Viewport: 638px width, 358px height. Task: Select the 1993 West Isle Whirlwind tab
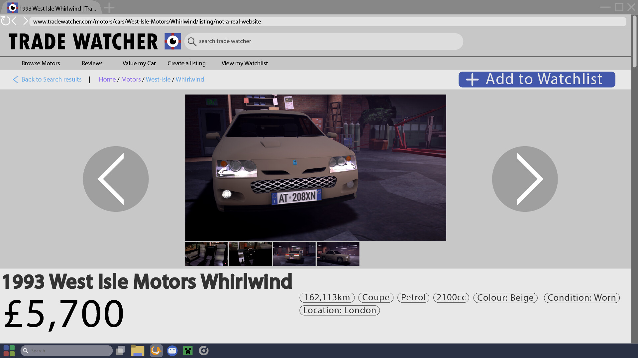coord(53,8)
